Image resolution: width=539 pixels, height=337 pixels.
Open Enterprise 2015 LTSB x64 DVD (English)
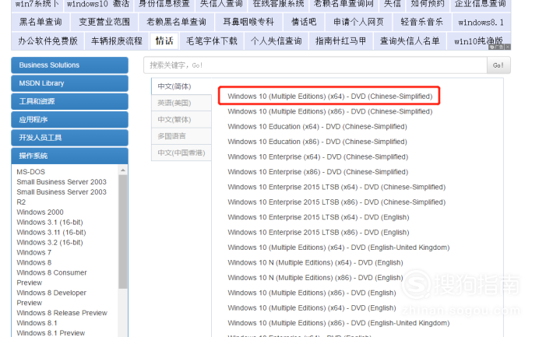(x=319, y=217)
